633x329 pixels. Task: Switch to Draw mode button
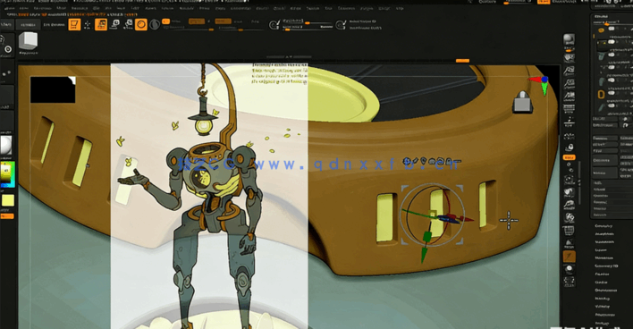click(x=88, y=25)
